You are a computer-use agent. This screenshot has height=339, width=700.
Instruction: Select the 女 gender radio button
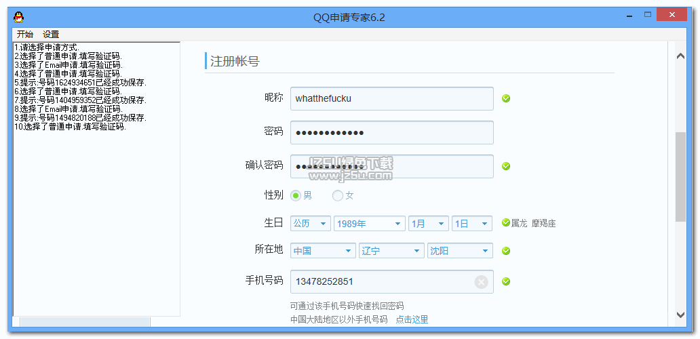point(338,195)
